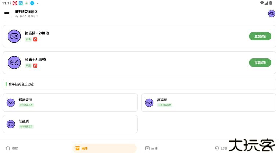The width and height of the screenshot is (279, 157).
Task: Tap the gamepad icon beside 极清+无限帧
Action: (x=14, y=63)
